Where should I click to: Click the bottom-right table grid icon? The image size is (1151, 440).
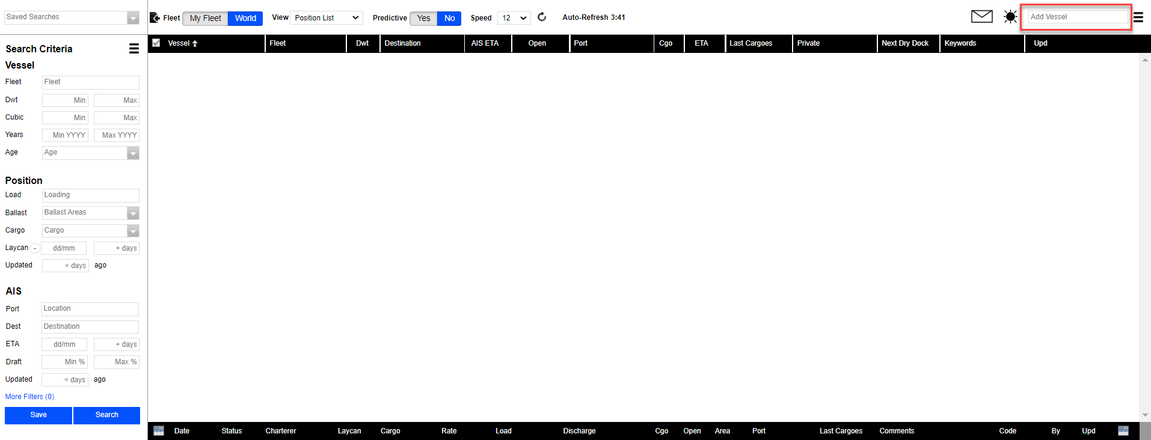[x=1123, y=431]
